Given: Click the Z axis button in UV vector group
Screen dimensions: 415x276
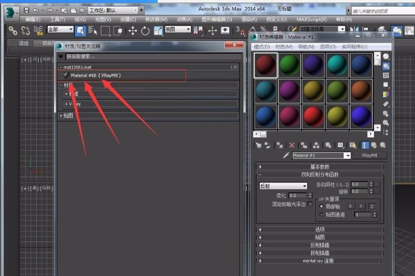Looking at the screenshot, I should 372,206.
